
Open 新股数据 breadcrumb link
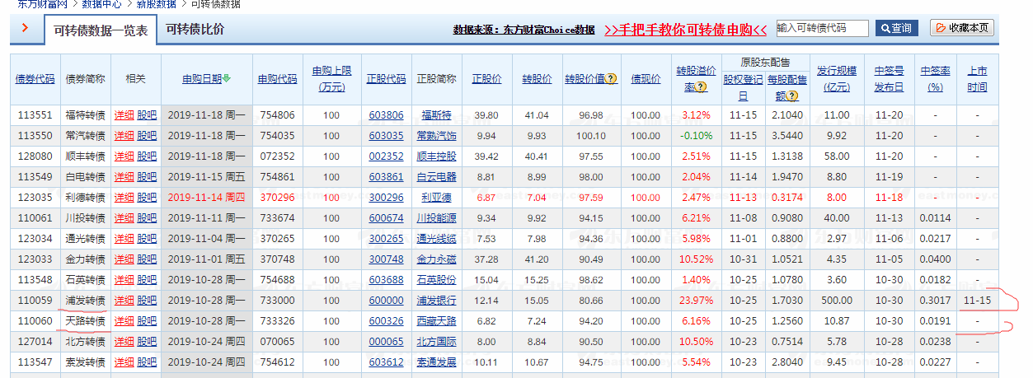[x=156, y=4]
